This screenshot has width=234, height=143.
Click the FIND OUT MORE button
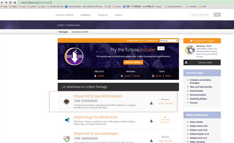[x=133, y=62]
